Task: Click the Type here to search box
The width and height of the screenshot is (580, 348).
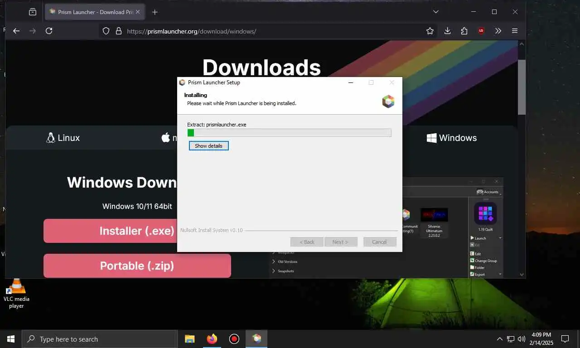Action: tap(100, 339)
